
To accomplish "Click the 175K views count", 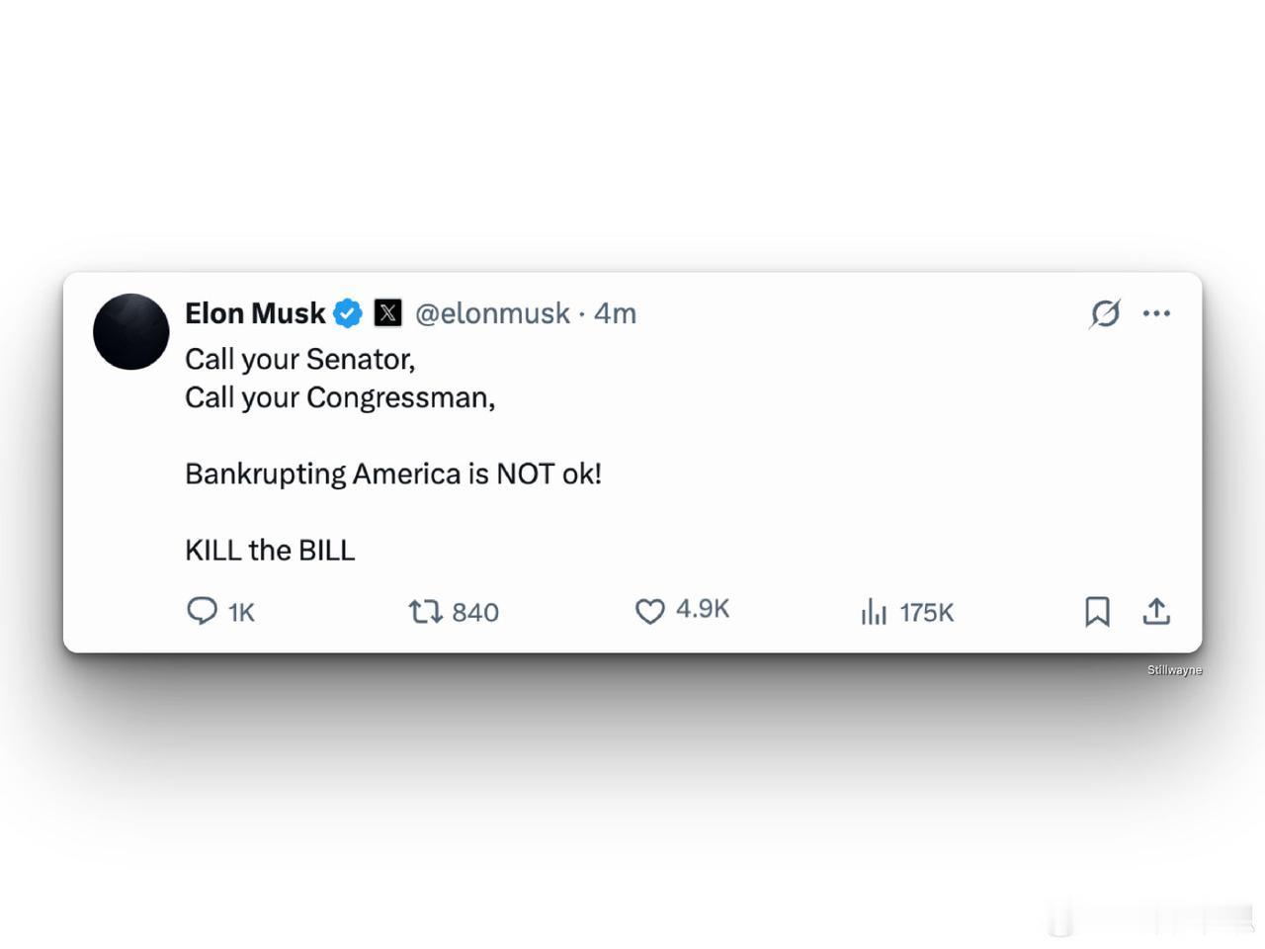I will 927,613.
